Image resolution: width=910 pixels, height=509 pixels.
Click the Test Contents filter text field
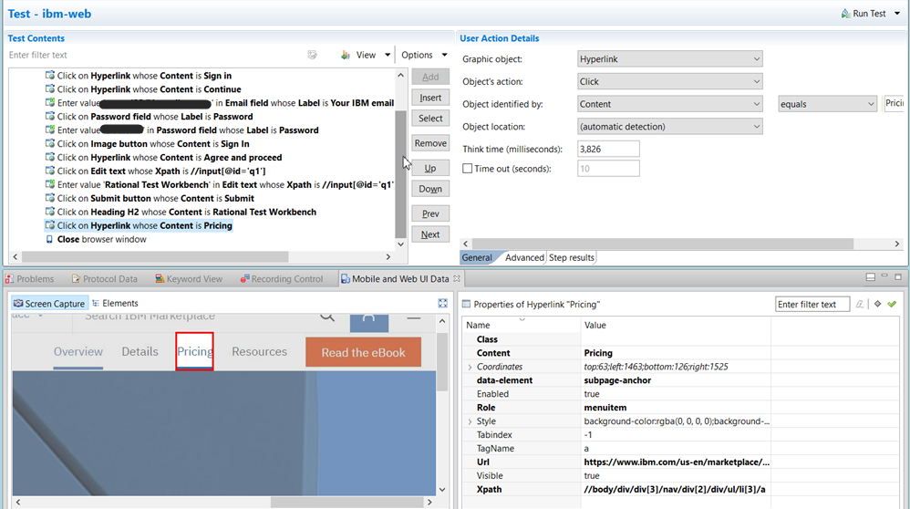(x=154, y=55)
